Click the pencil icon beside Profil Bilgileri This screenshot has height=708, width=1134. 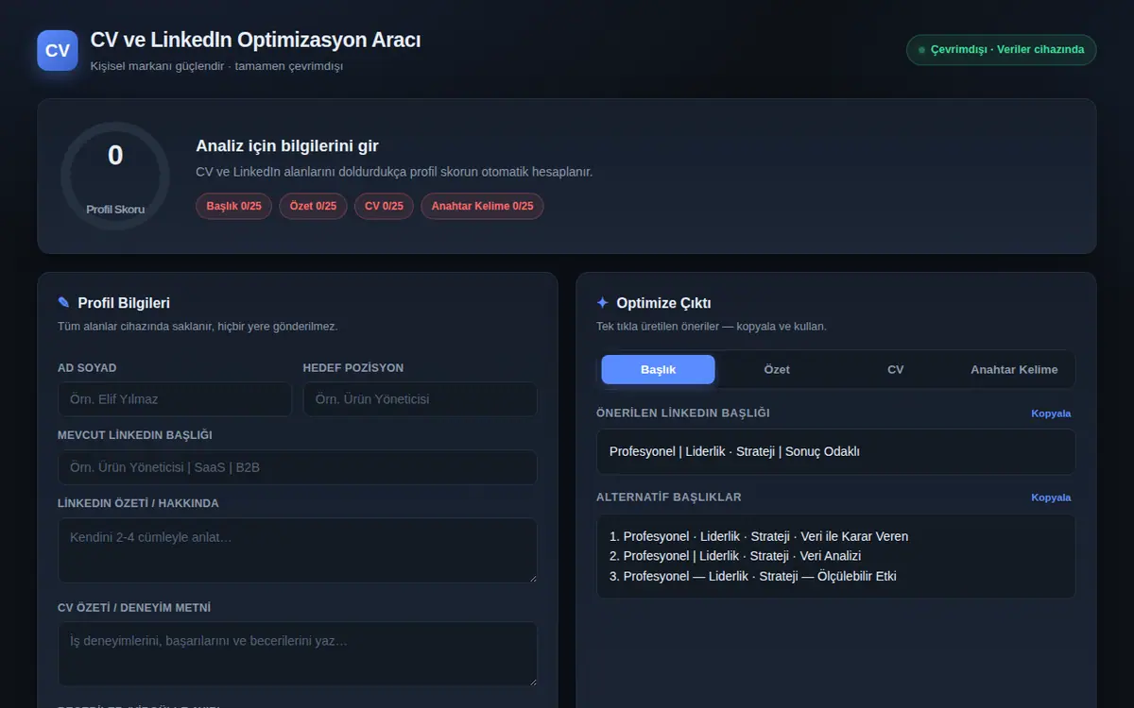tap(63, 303)
